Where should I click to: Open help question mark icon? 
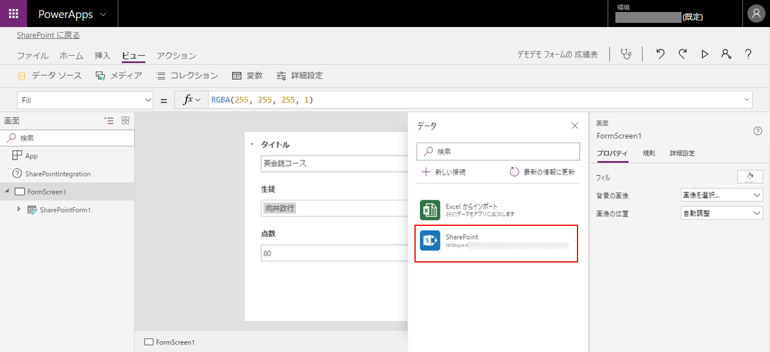click(x=748, y=55)
